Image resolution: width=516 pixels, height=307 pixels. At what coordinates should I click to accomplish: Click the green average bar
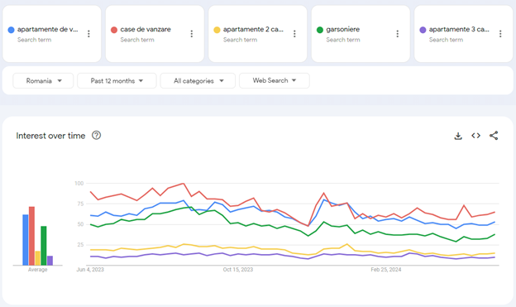point(44,246)
